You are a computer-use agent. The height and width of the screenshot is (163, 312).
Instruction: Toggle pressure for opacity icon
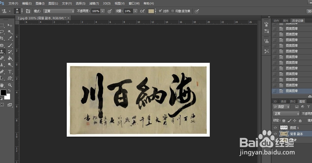(x=110, y=11)
